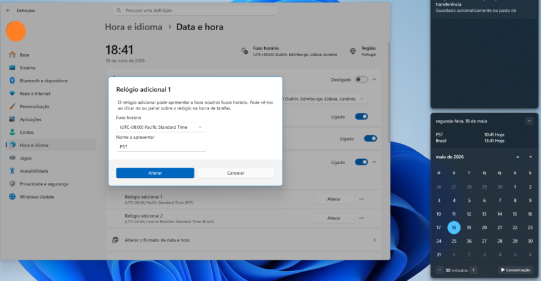Image resolution: width=541 pixels, height=281 pixels.
Task: Open more options for Relógio adicional 1
Action: pos(361,199)
